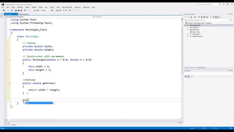Open the FILE menu
Screen dimensions: 234x132
pos(3,7)
